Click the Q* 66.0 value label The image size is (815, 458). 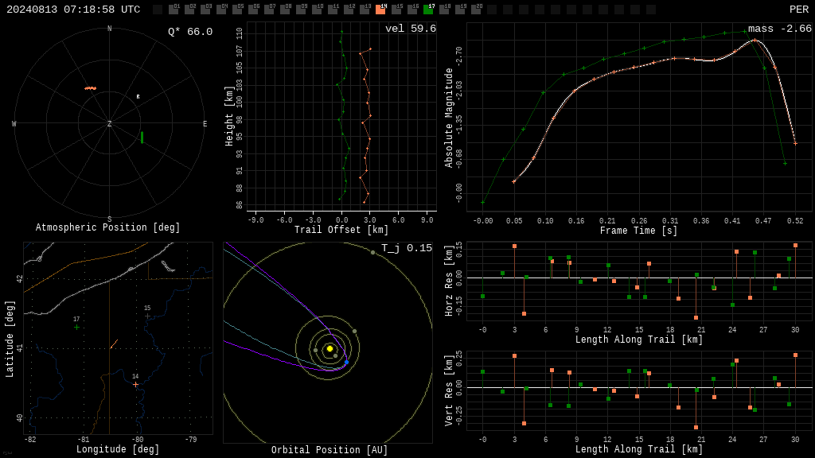tap(190, 32)
